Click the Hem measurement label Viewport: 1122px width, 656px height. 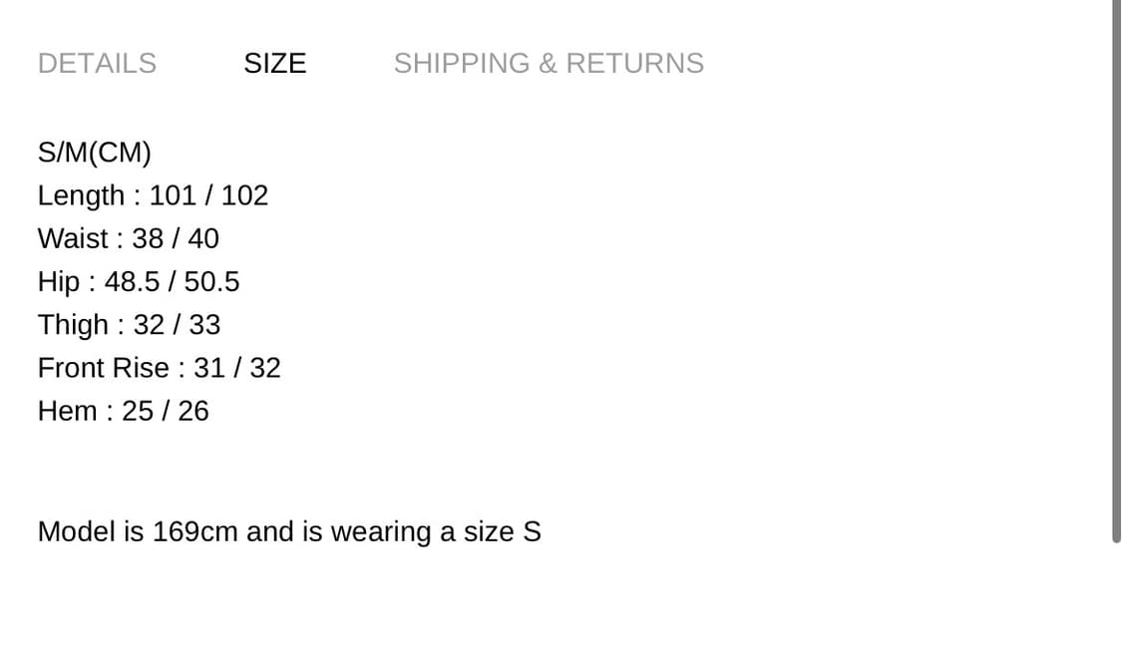tap(67, 412)
